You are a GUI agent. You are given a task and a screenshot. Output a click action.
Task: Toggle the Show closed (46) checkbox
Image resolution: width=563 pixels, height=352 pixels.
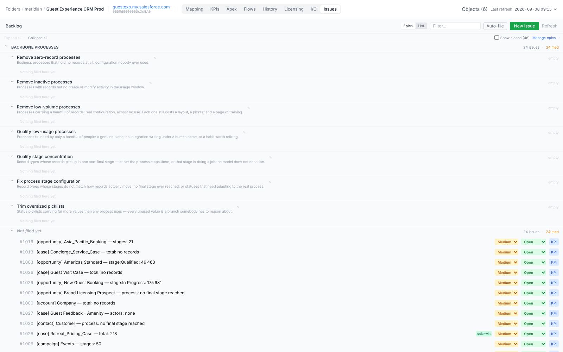click(496, 37)
